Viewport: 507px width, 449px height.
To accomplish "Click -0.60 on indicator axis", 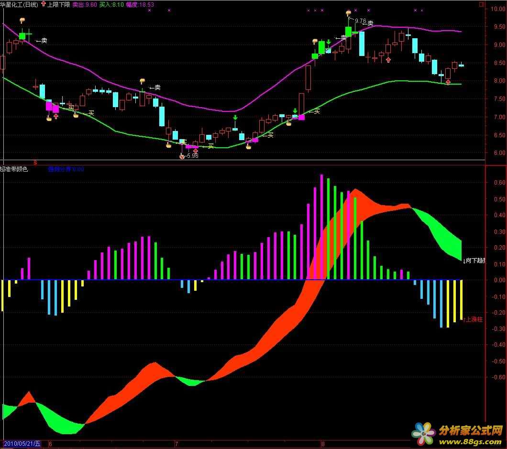I will (x=499, y=377).
